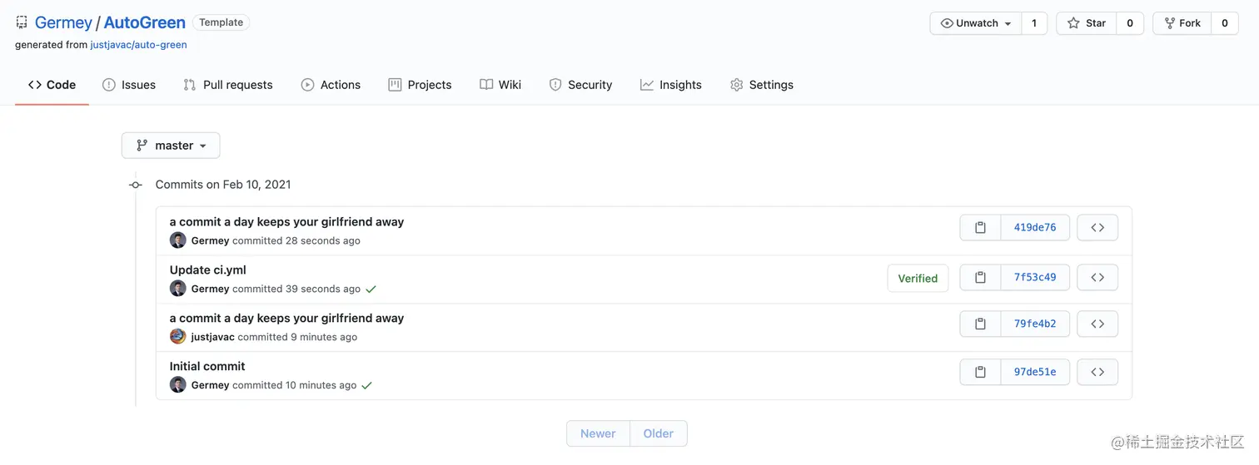Click the repository template icon beside Germey
The image size is (1259, 465).
click(x=22, y=22)
